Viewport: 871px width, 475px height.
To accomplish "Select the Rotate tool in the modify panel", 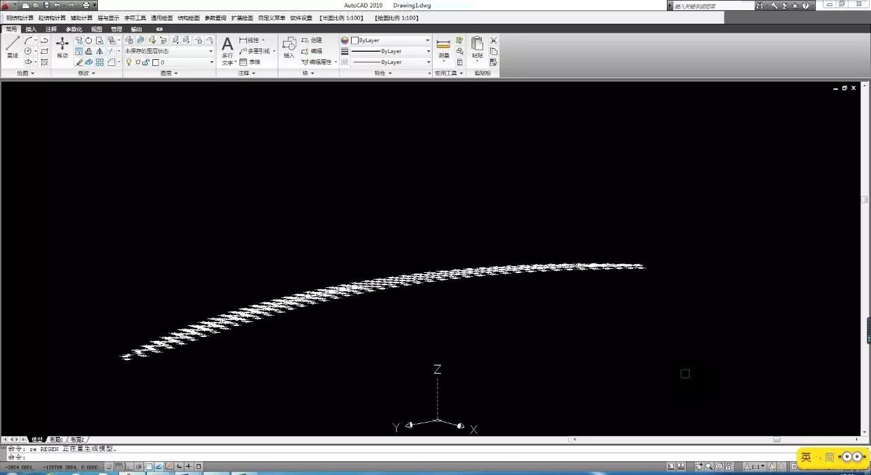I will click(89, 41).
